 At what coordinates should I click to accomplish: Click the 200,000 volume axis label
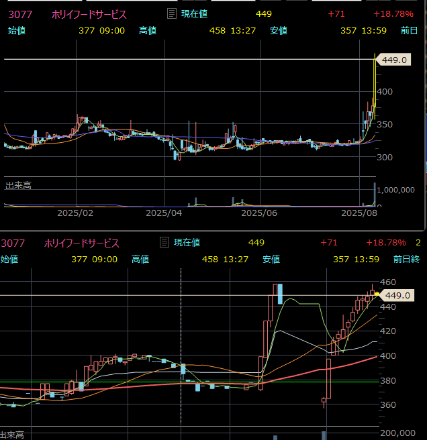(397, 433)
